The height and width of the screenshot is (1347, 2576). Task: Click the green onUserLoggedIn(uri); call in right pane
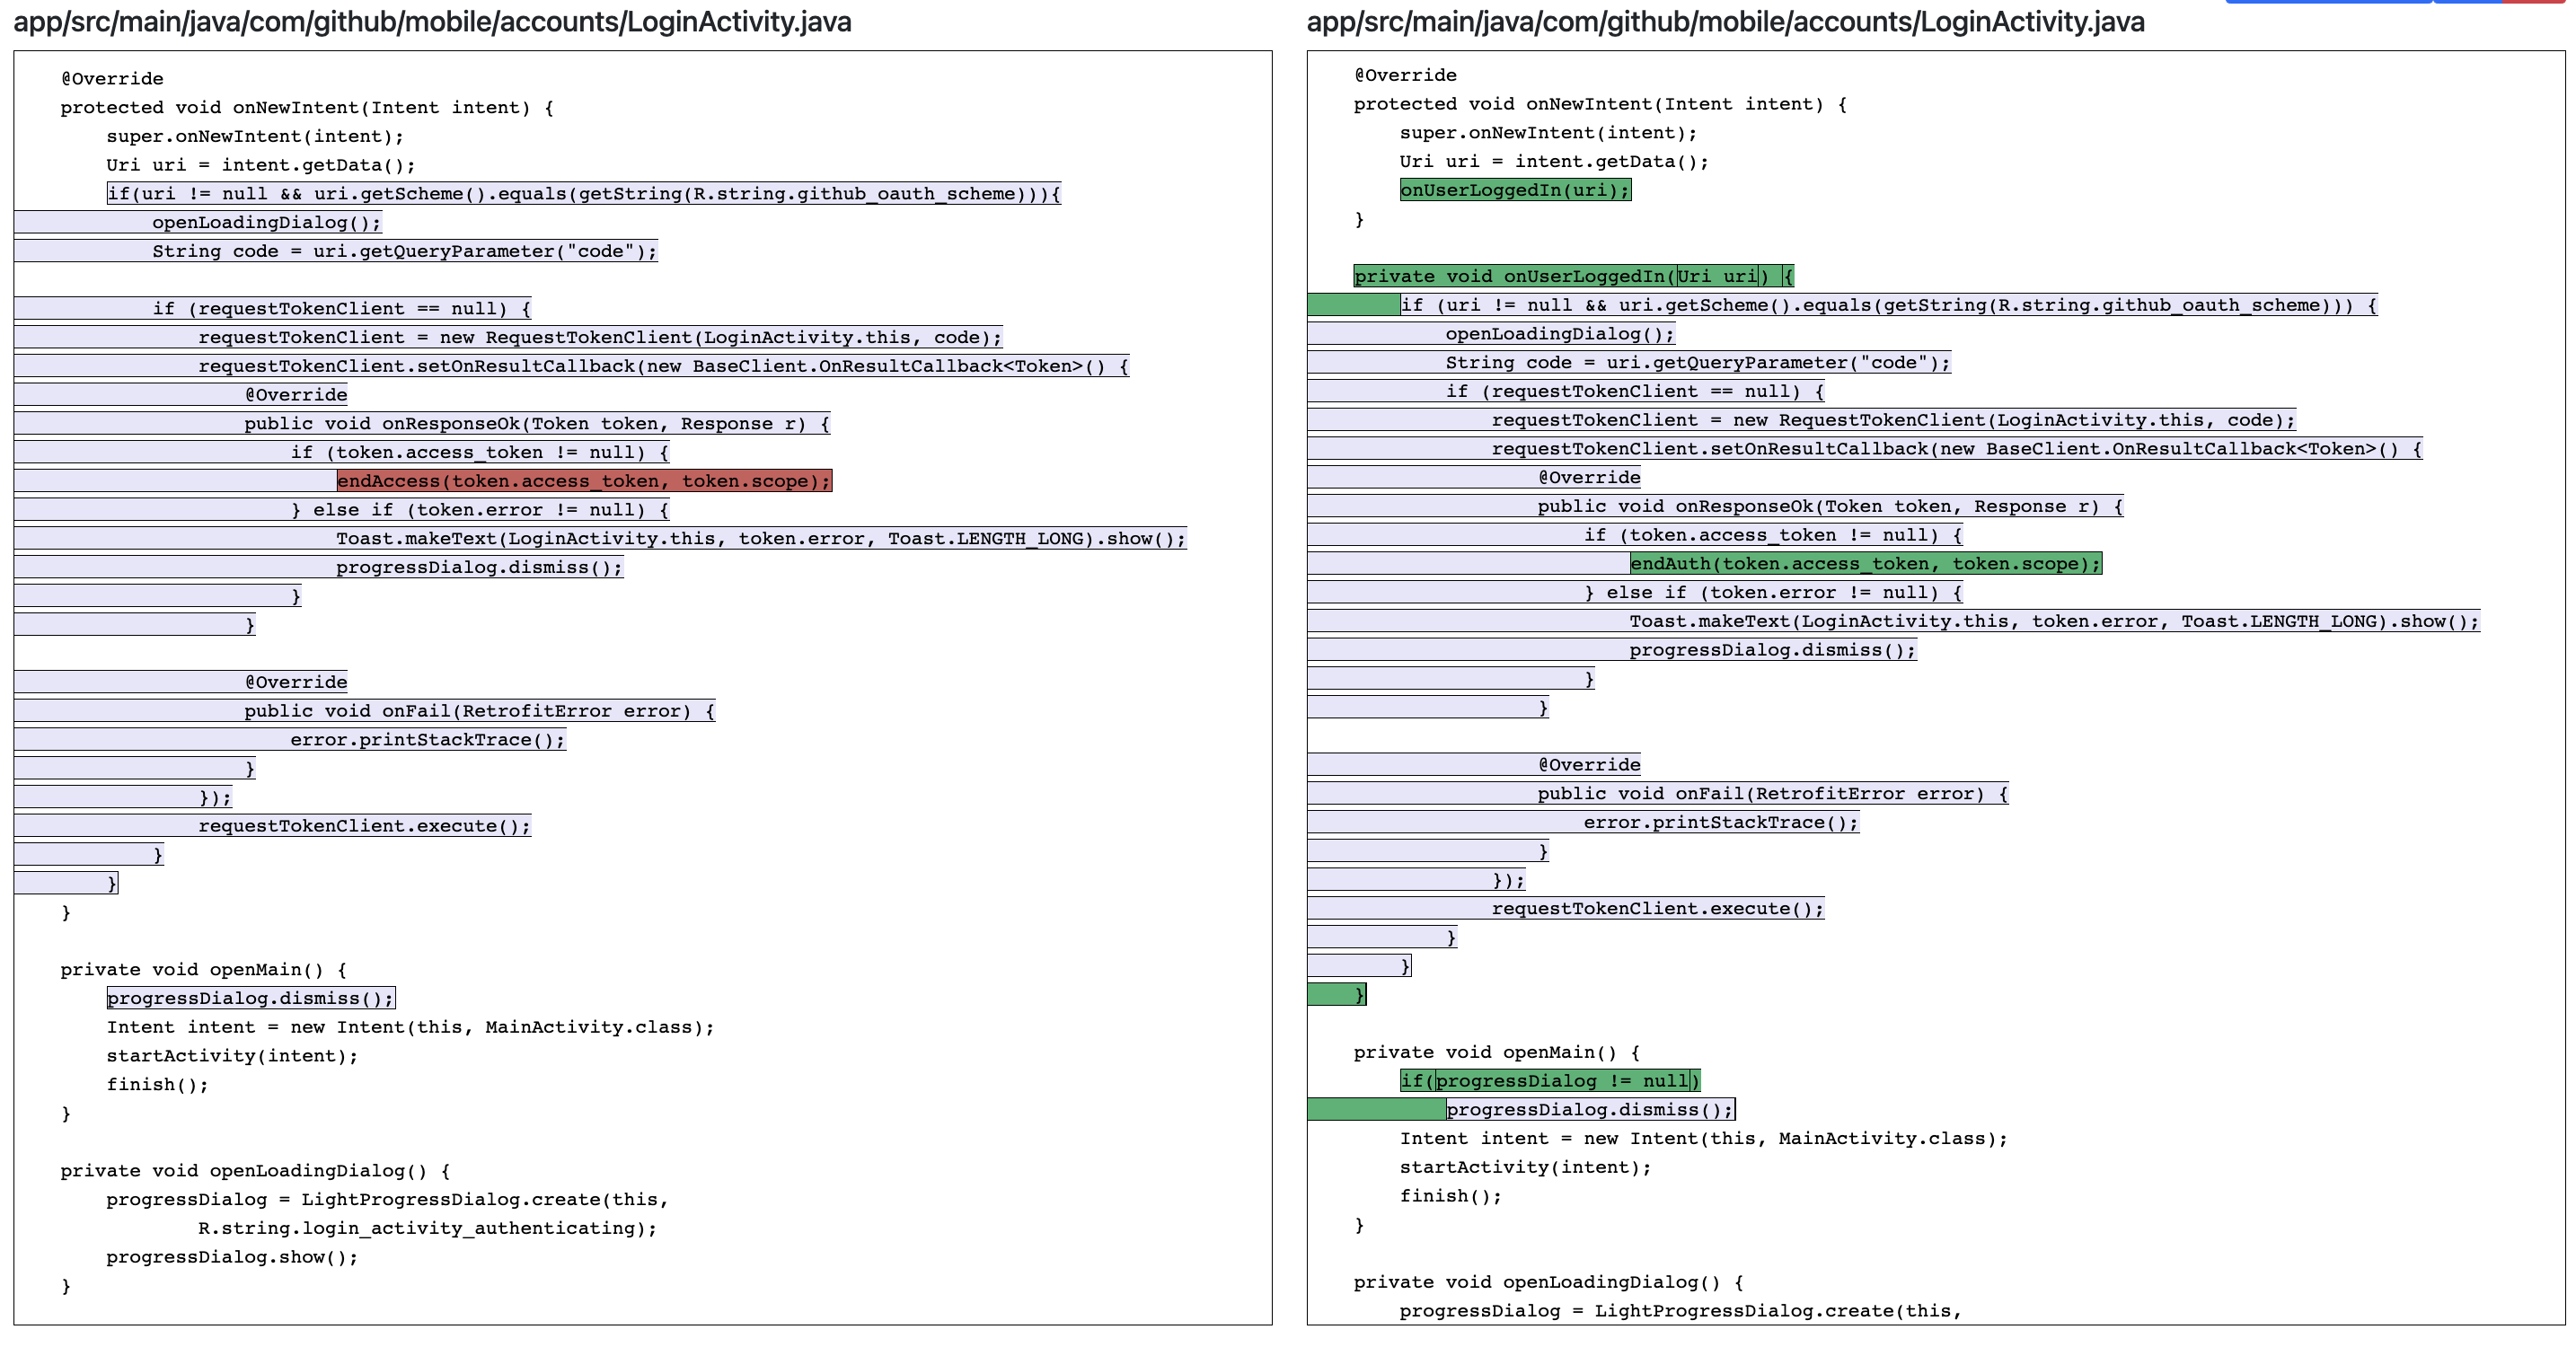pos(1515,190)
